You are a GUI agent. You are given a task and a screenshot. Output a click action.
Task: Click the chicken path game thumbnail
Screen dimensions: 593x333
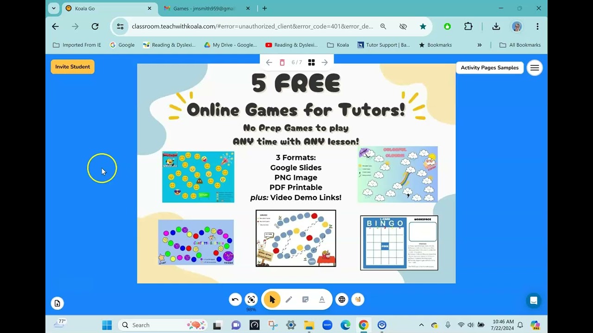(x=296, y=238)
